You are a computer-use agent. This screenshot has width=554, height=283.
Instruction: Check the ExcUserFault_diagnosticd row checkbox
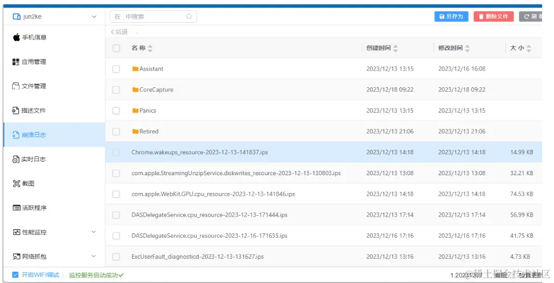tap(116, 257)
